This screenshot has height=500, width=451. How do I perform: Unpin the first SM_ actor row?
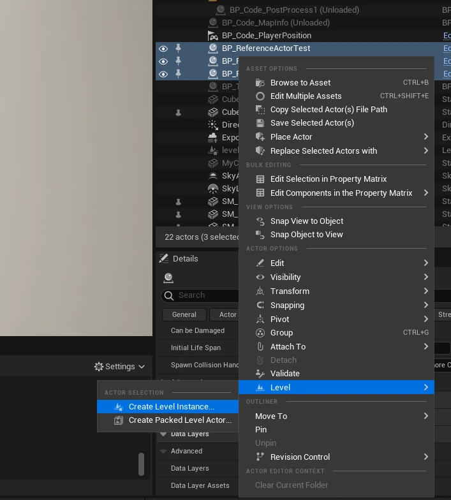179,202
